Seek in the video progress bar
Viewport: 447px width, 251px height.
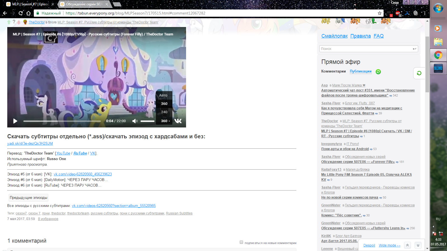coord(62,121)
